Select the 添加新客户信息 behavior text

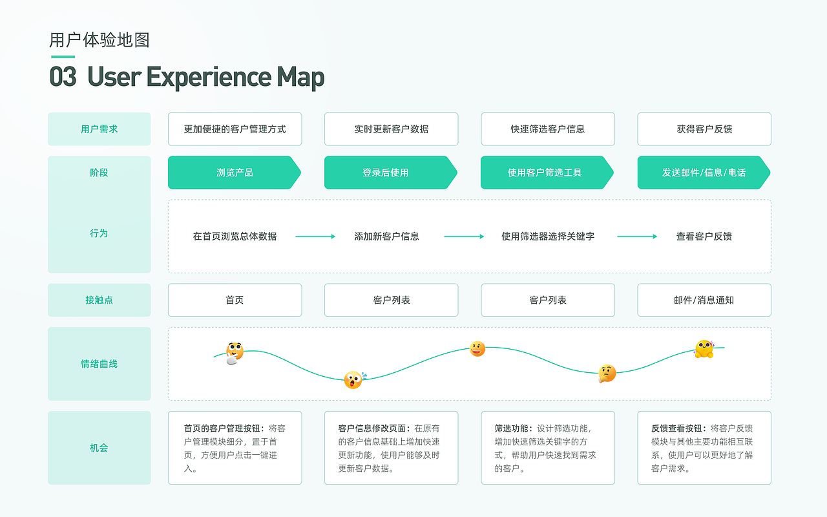pyautogui.click(x=386, y=237)
